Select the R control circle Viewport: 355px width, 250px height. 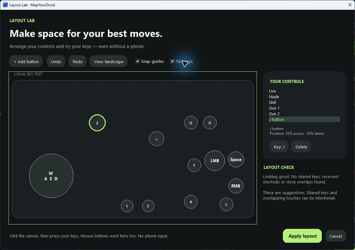click(191, 202)
